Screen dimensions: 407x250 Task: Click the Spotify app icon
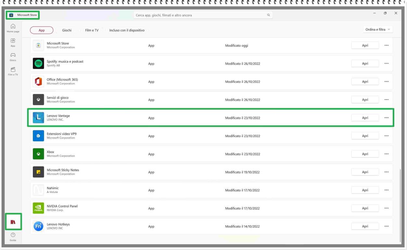pyautogui.click(x=38, y=64)
